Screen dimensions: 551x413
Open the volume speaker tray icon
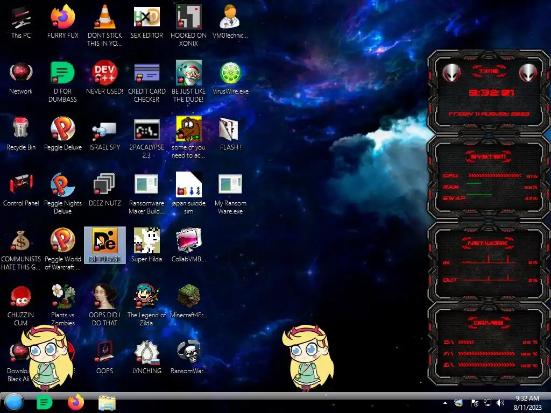click(x=500, y=403)
